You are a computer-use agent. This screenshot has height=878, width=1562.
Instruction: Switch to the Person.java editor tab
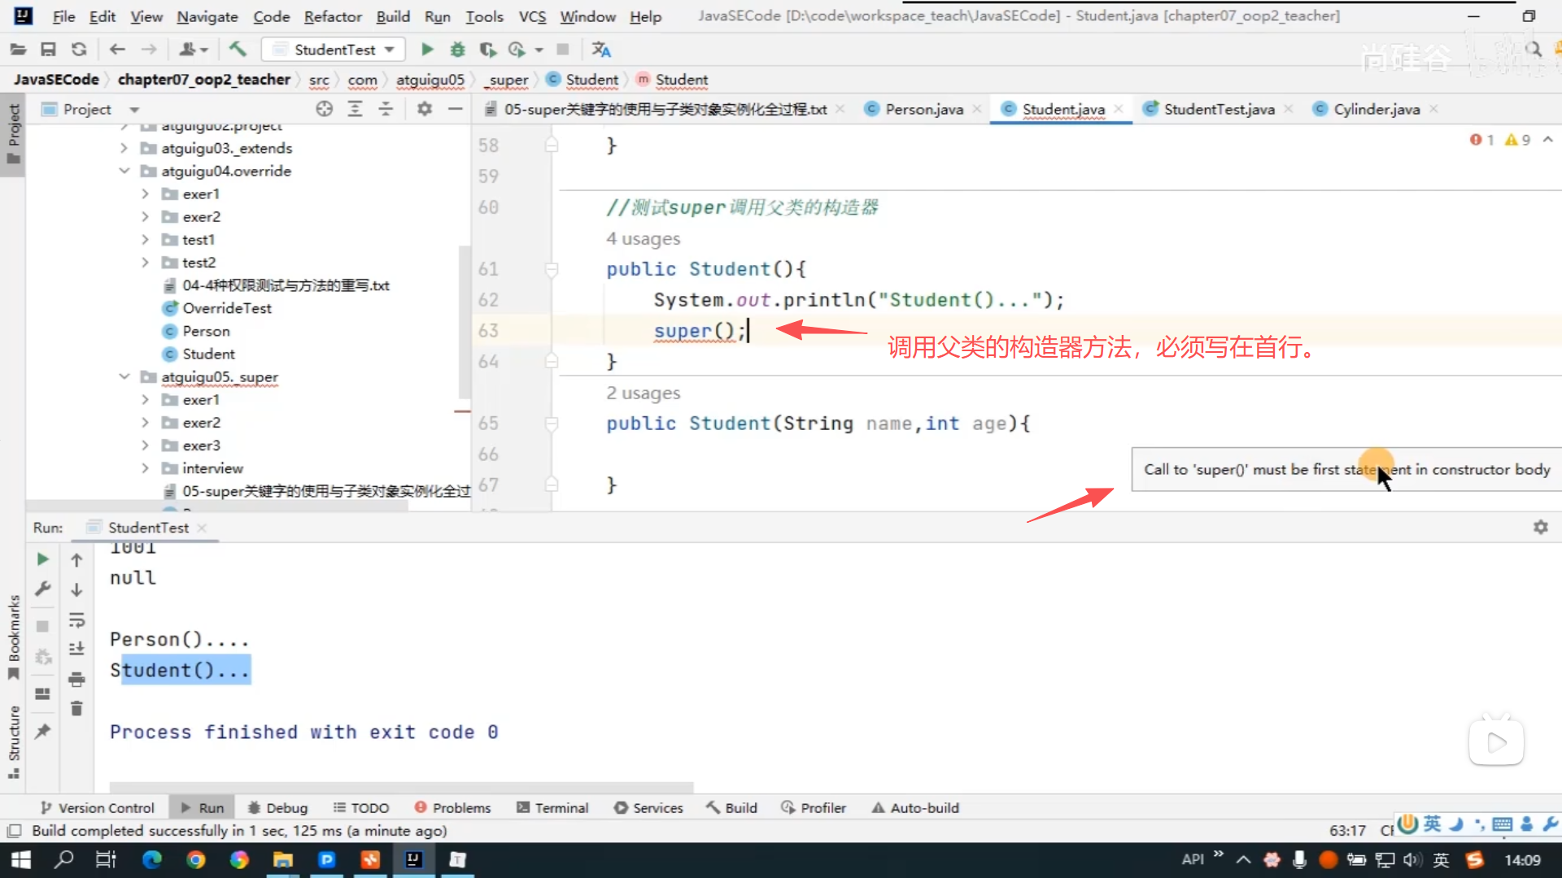923,109
